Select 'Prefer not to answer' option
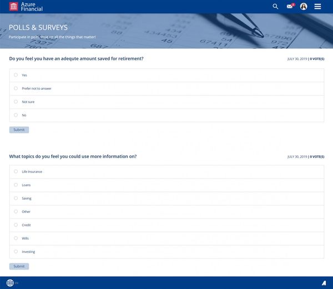Viewport: 333px width, 289px height. pos(16,88)
